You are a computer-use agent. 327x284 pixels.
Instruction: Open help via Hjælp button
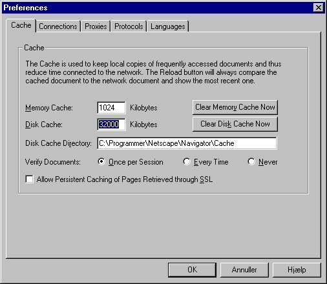point(297,270)
